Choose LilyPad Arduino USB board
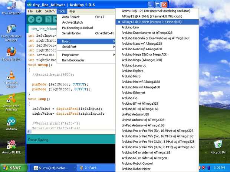230x172 pixels. click(x=157, y=114)
